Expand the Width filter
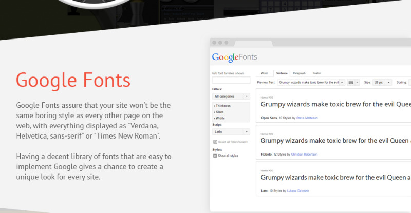Image resolution: width=411 pixels, height=213 pixels. click(219, 118)
